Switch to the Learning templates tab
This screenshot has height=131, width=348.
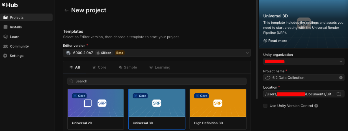tap(160, 67)
